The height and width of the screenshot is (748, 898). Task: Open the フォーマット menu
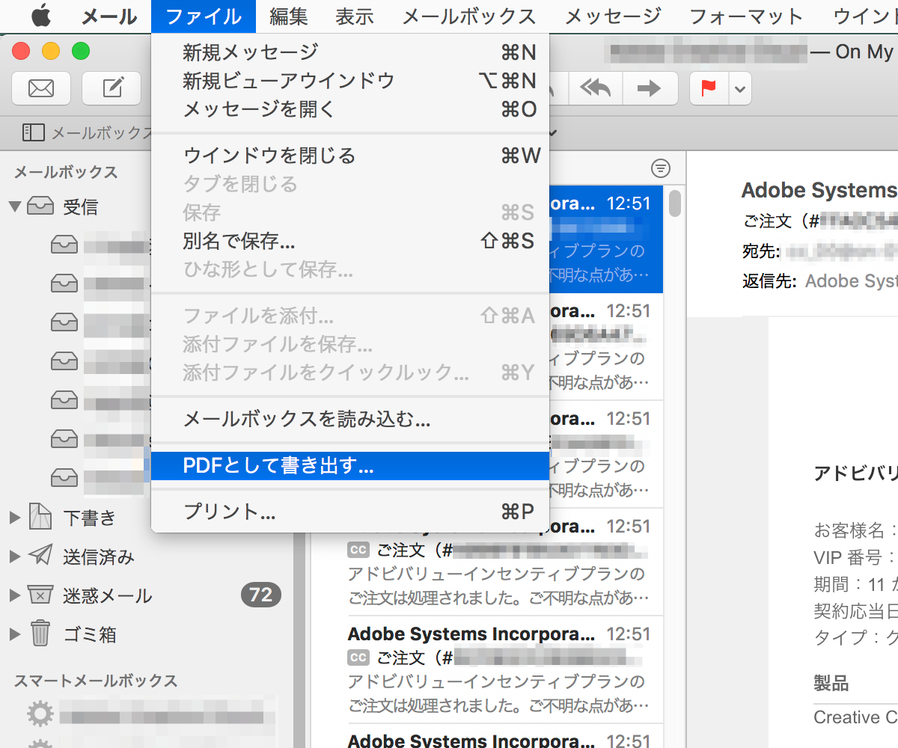745,16
